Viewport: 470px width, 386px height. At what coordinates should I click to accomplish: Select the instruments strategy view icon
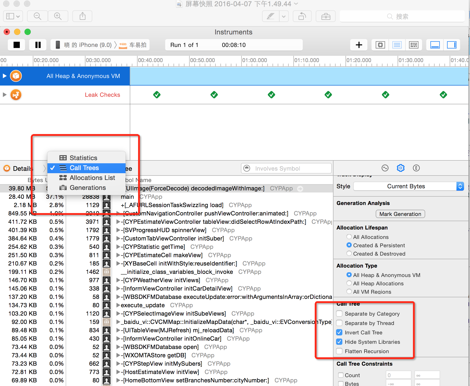point(397,45)
